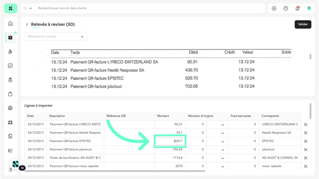Image resolution: width=319 pixels, height=179 pixels.
Task: Open the notifications bell icon
Action: point(297,8)
